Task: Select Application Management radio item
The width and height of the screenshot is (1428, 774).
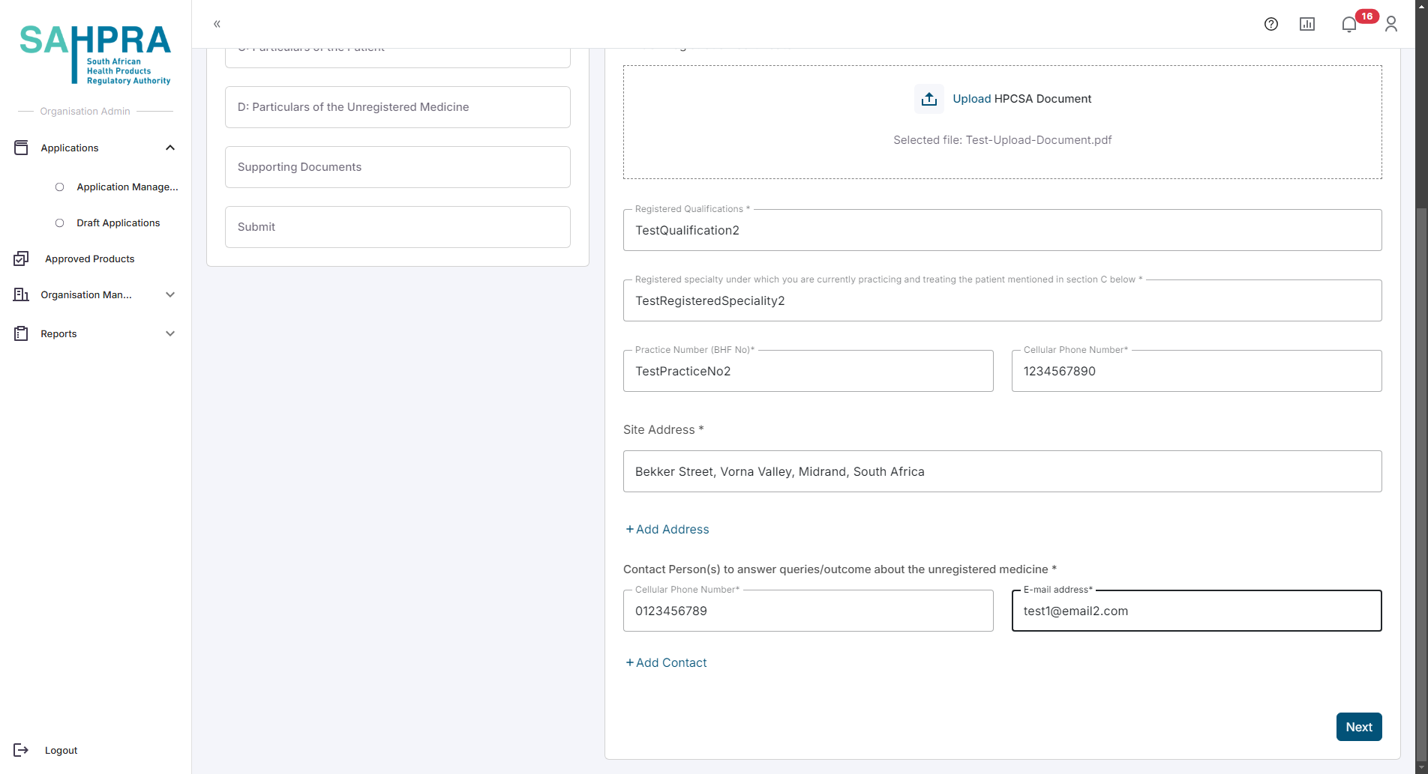Action: [60, 187]
